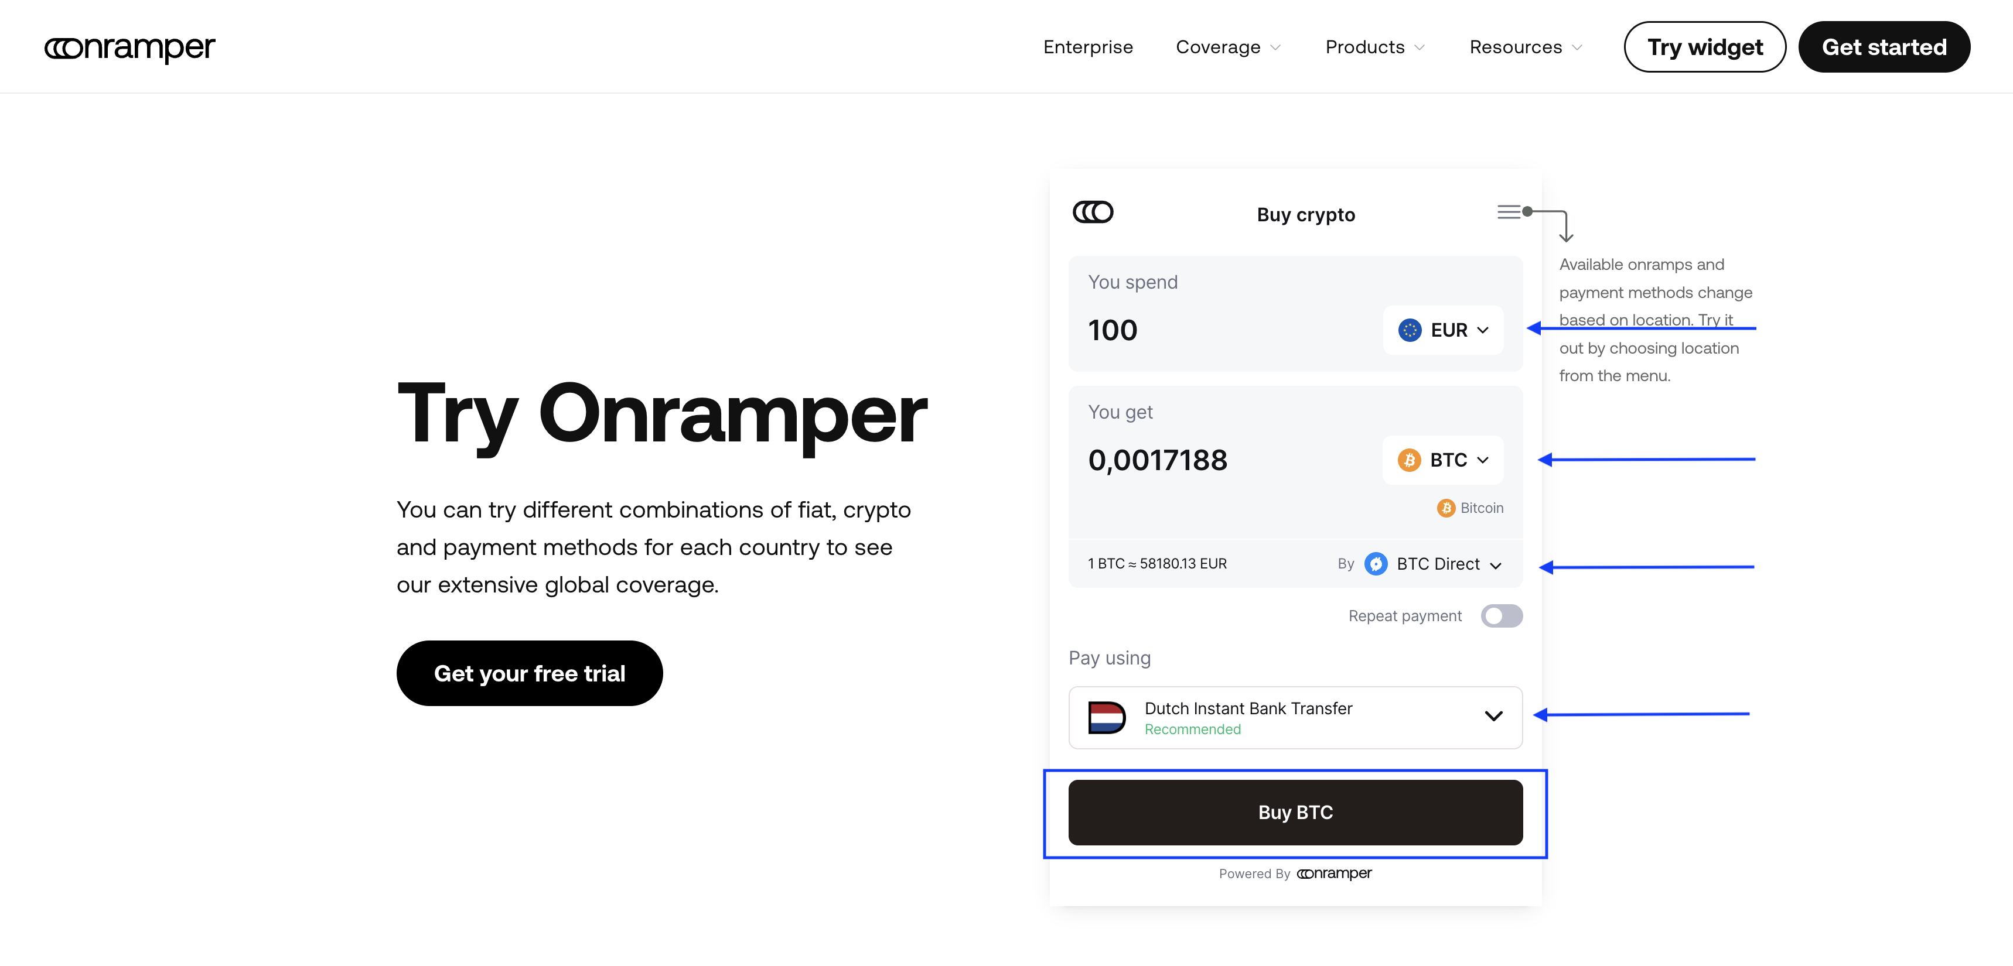Click the Bitcoin network badge under You get
This screenshot has height=966, width=2013.
(1469, 508)
